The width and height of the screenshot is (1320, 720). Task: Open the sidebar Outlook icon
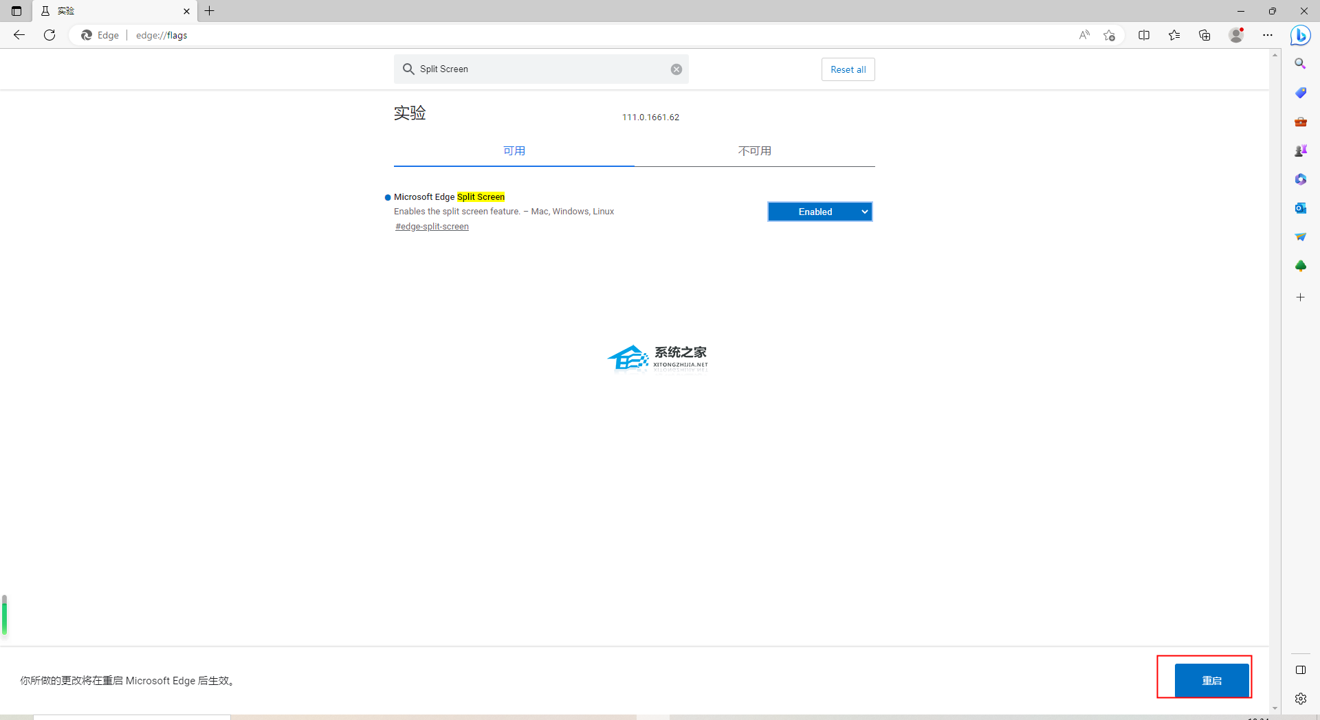click(x=1300, y=208)
